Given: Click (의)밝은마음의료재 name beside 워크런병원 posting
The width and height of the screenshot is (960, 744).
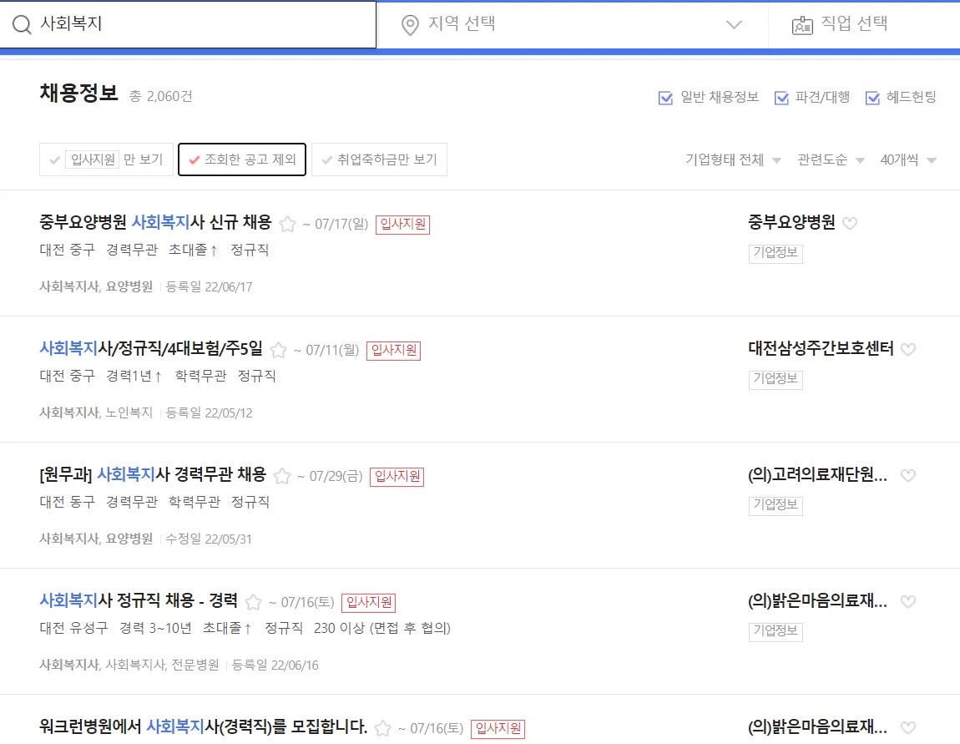Looking at the screenshot, I should [818, 726].
